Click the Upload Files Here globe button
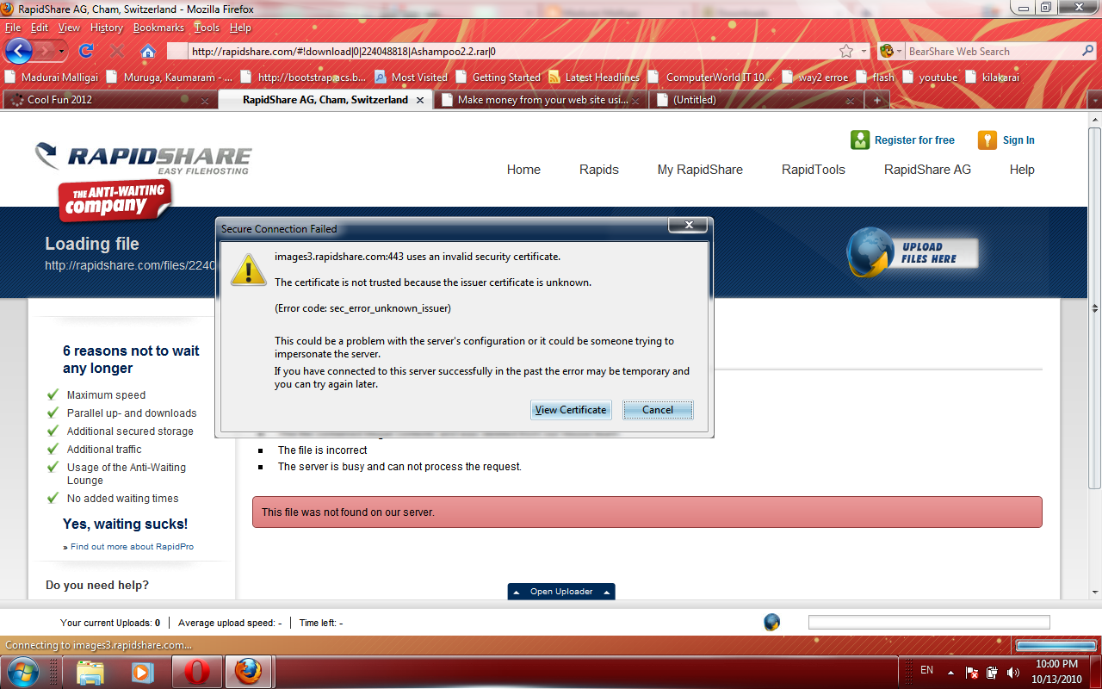Viewport: 1102px width, 689px height. (913, 252)
